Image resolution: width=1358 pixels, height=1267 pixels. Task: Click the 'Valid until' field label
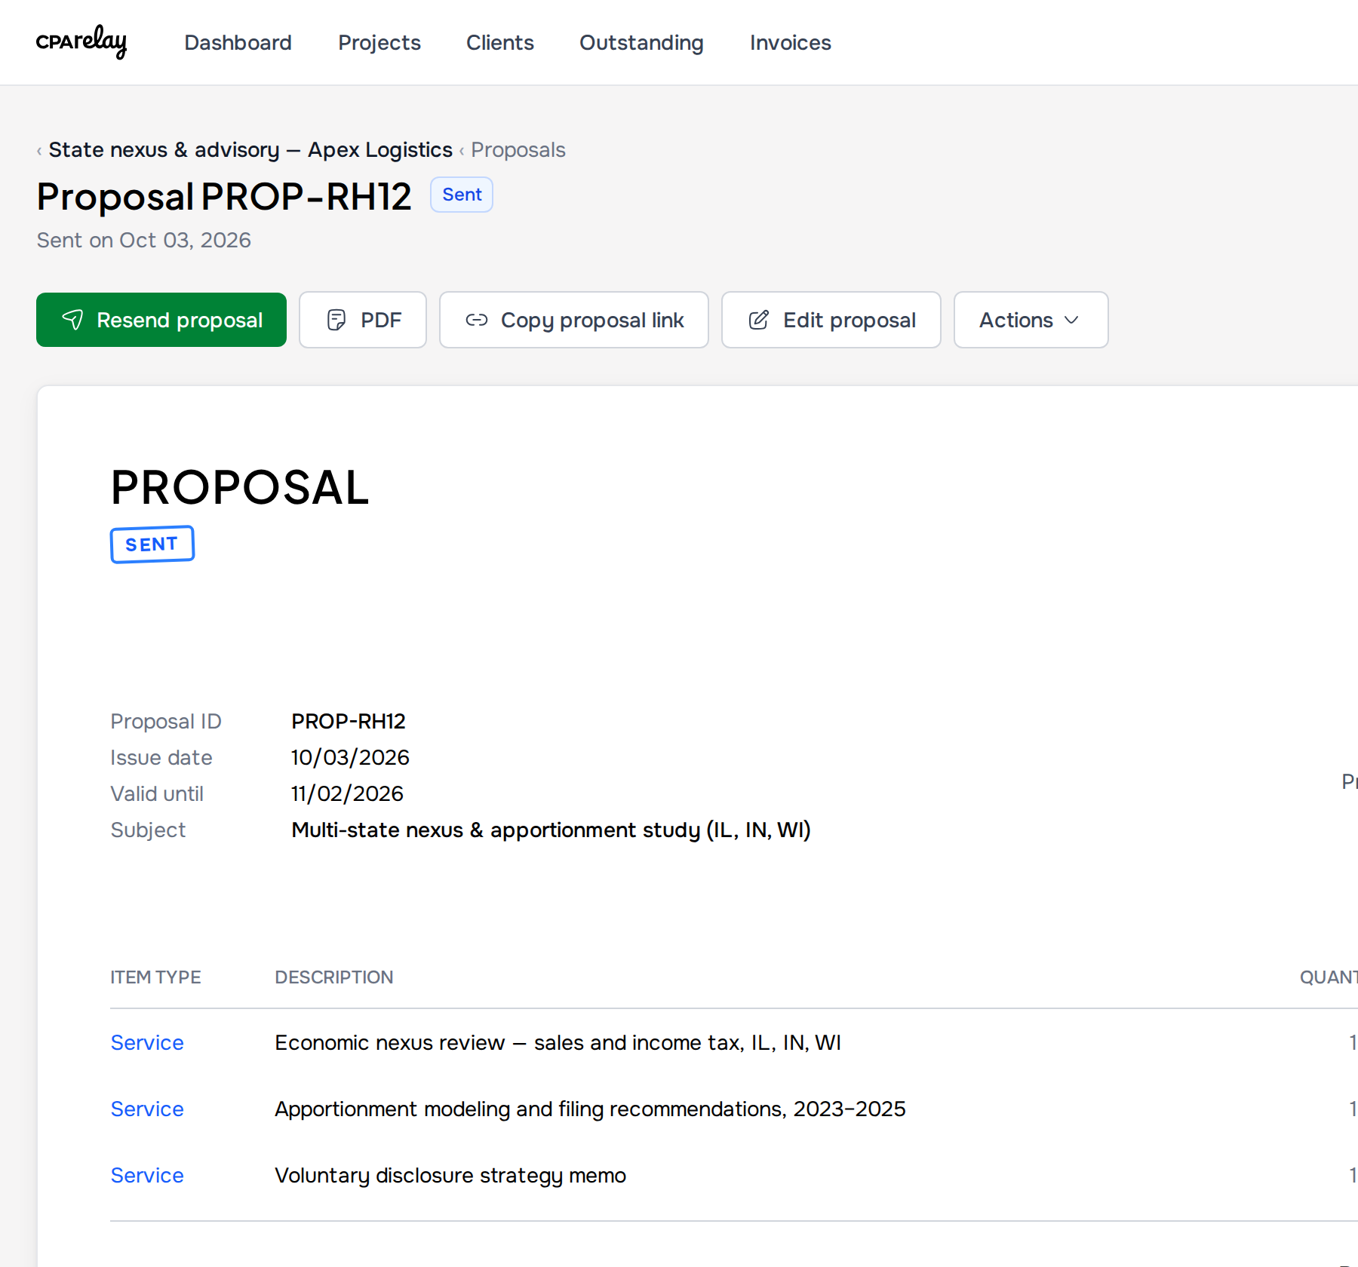157,793
